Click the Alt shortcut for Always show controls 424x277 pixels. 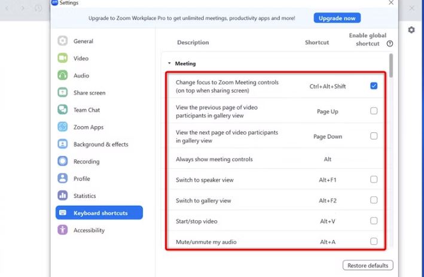(x=328, y=159)
